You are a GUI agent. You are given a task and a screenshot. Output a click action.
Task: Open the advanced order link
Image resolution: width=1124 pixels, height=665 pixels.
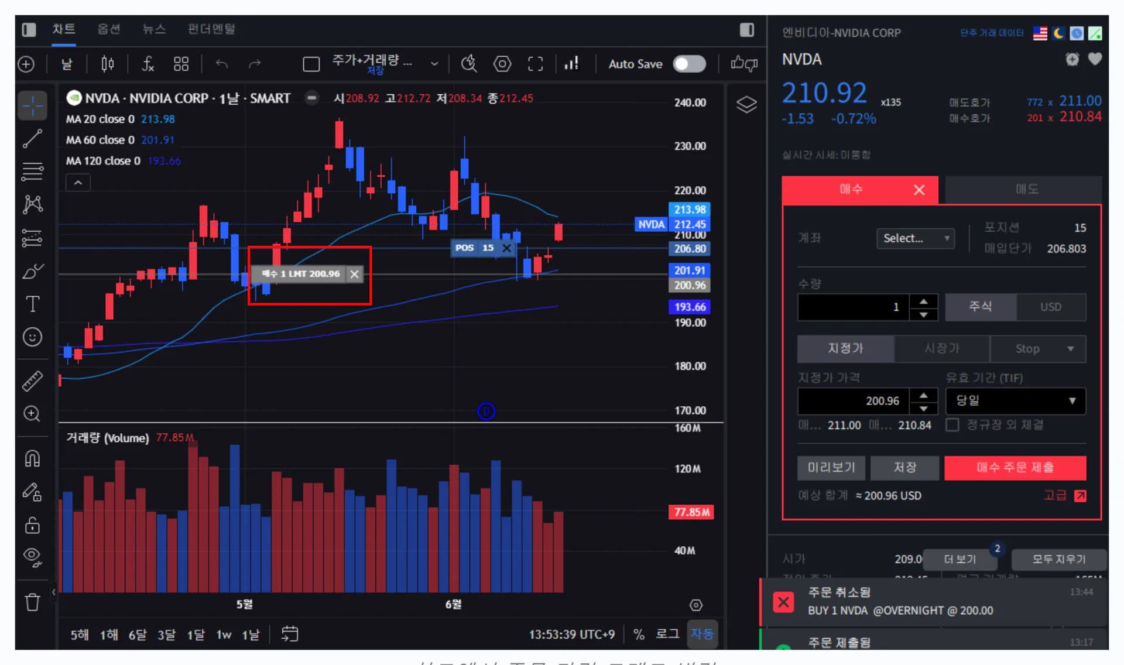click(x=1065, y=496)
